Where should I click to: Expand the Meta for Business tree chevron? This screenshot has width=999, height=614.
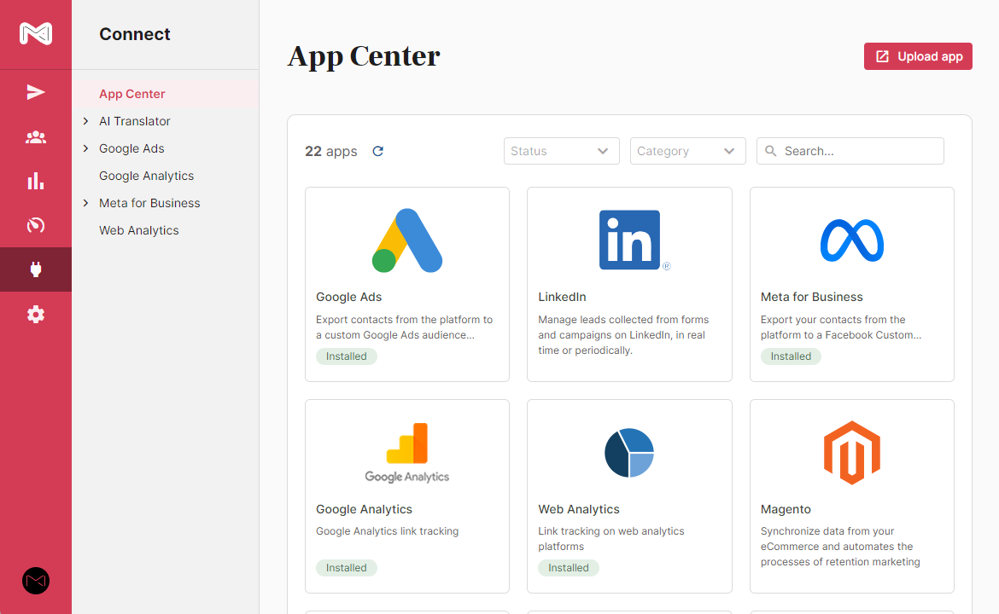(86, 203)
